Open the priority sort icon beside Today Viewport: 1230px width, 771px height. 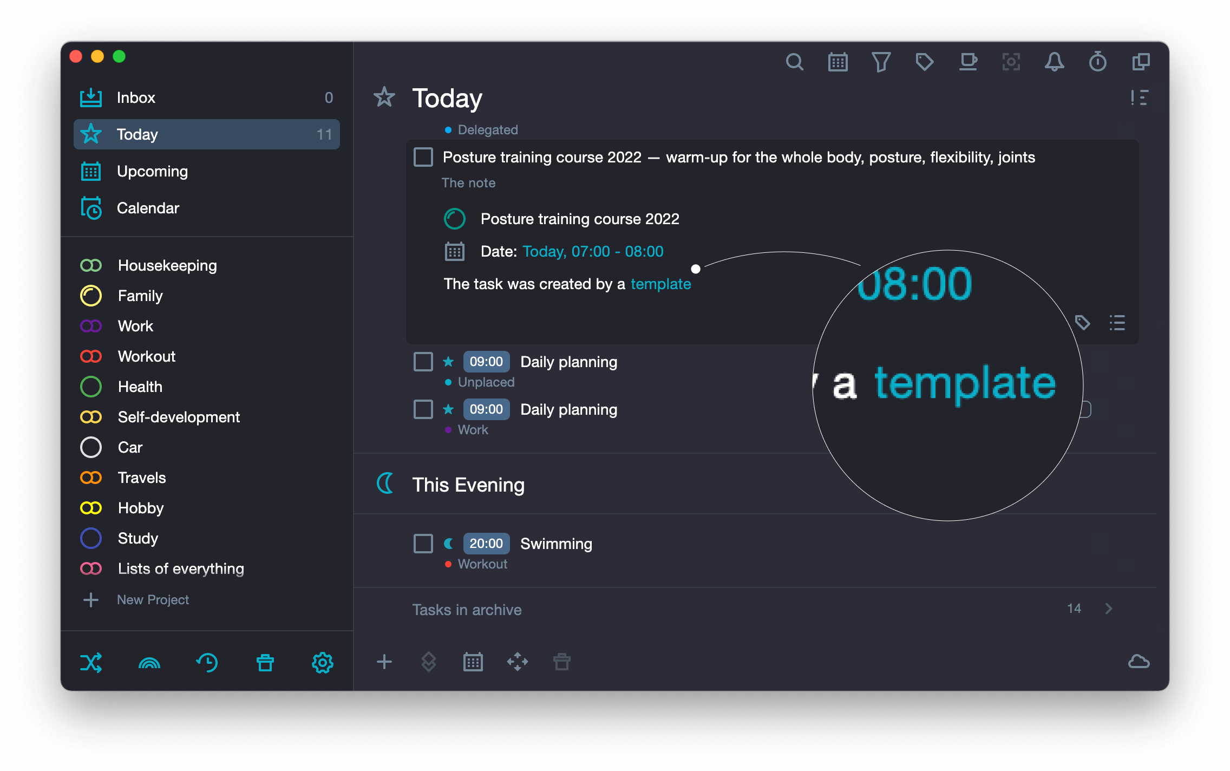pos(1139,98)
